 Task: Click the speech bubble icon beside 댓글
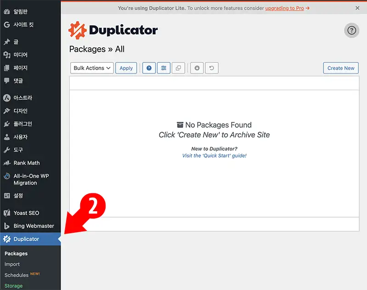tap(7, 81)
